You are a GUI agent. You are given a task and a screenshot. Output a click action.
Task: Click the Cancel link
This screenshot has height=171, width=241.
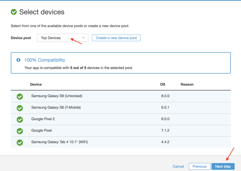[178, 167]
